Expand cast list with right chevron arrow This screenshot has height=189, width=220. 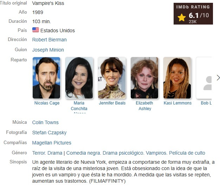pos(218,78)
